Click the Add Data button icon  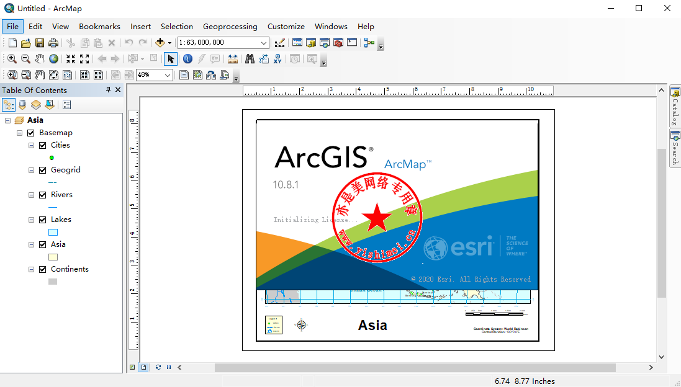[160, 43]
